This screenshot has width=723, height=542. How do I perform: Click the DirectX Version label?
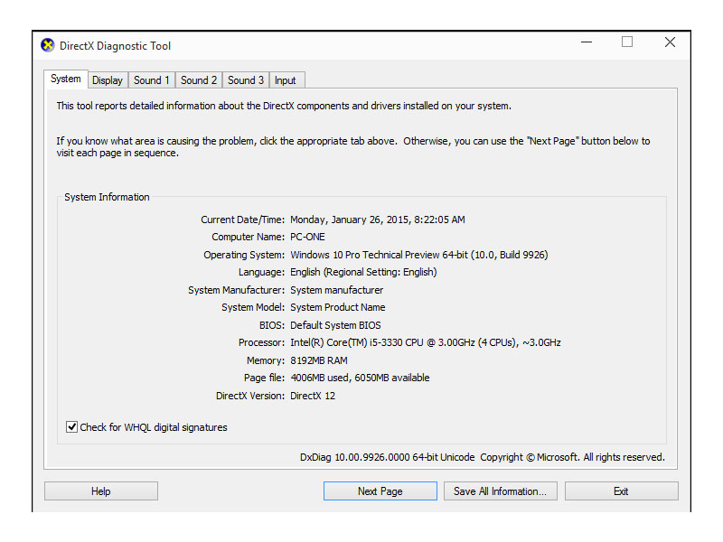point(250,396)
